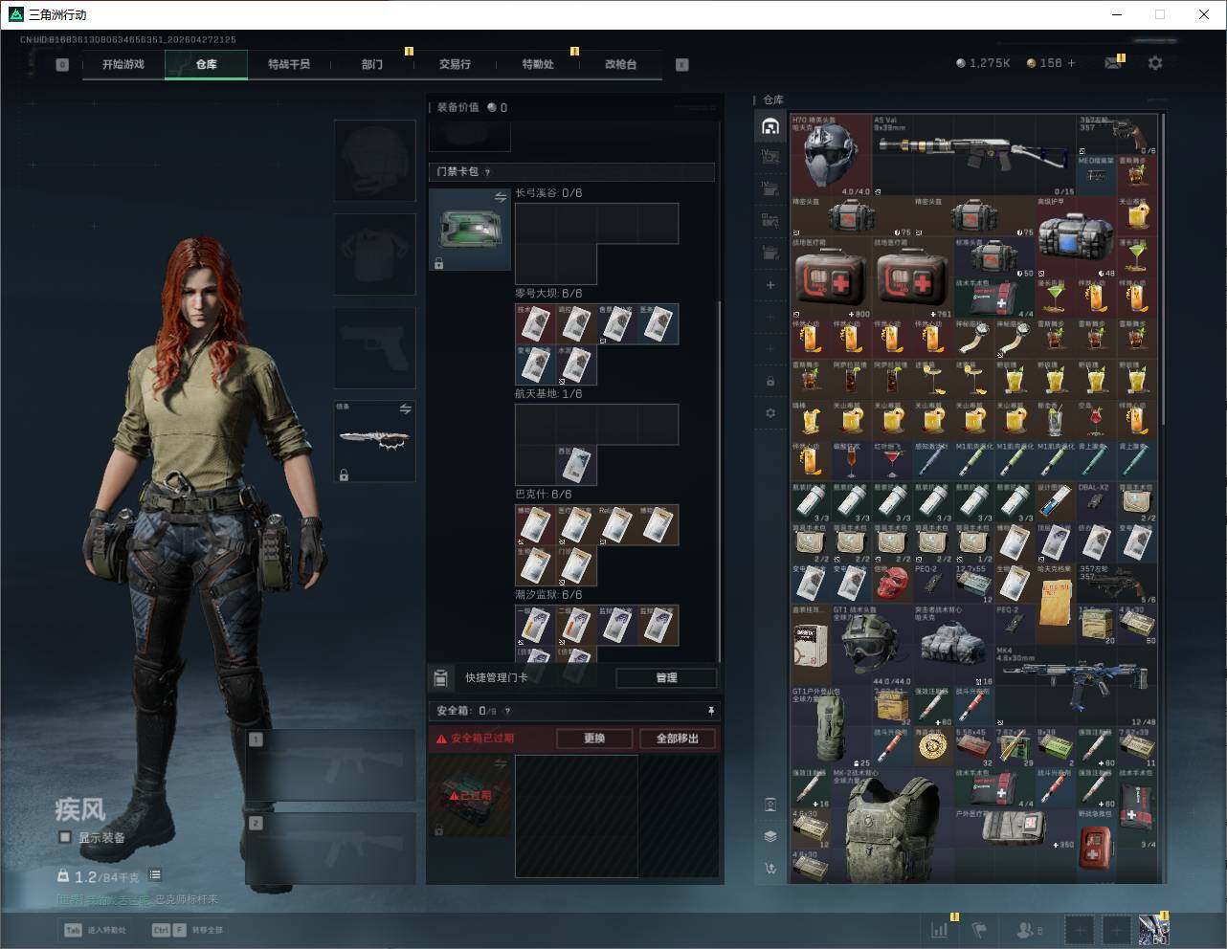
Task: Select the main warehouse storage icon
Action: pyautogui.click(x=770, y=126)
